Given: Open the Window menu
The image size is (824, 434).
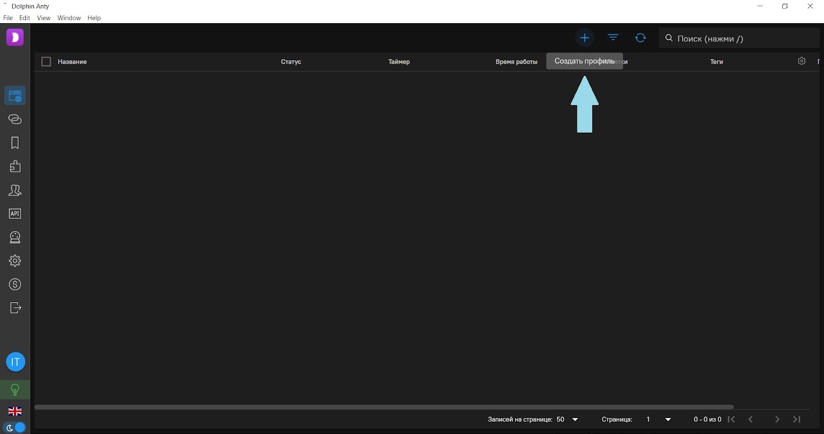Looking at the screenshot, I should tap(69, 18).
